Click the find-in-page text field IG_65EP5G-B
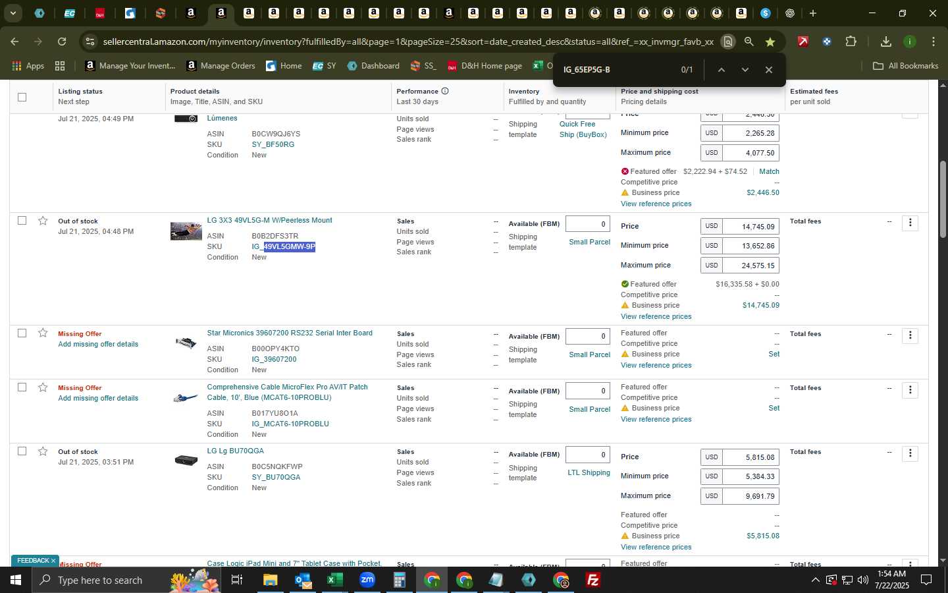The width and height of the screenshot is (948, 593). tap(616, 70)
